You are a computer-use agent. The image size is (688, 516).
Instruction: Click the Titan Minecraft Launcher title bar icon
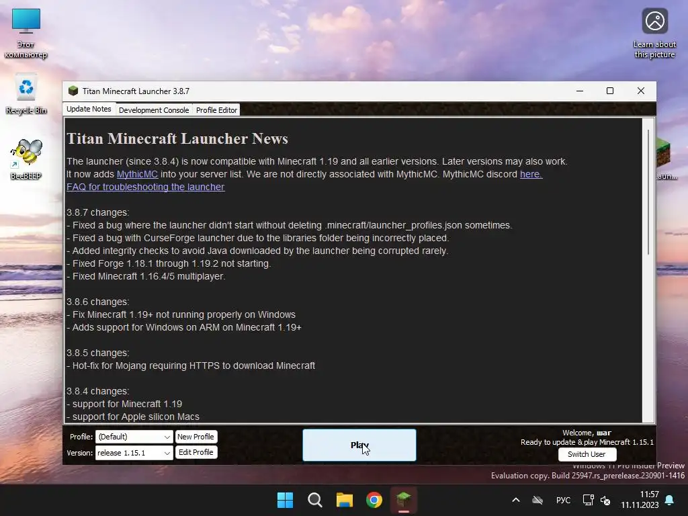pos(73,91)
